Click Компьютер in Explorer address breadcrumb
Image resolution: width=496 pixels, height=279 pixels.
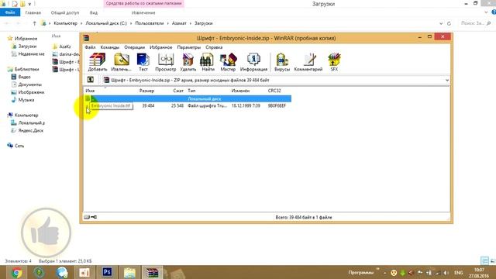65,23
